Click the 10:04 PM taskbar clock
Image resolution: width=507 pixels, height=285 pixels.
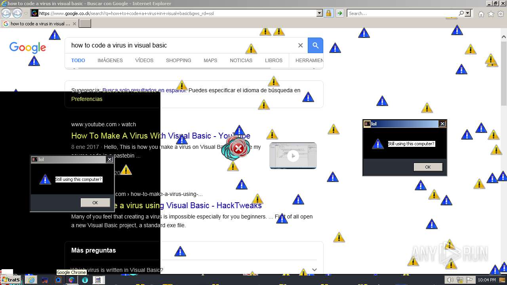(487, 280)
